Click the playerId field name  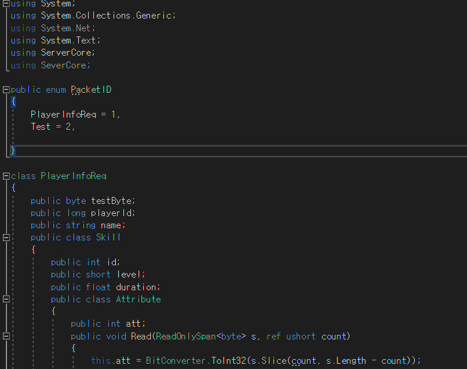point(112,213)
